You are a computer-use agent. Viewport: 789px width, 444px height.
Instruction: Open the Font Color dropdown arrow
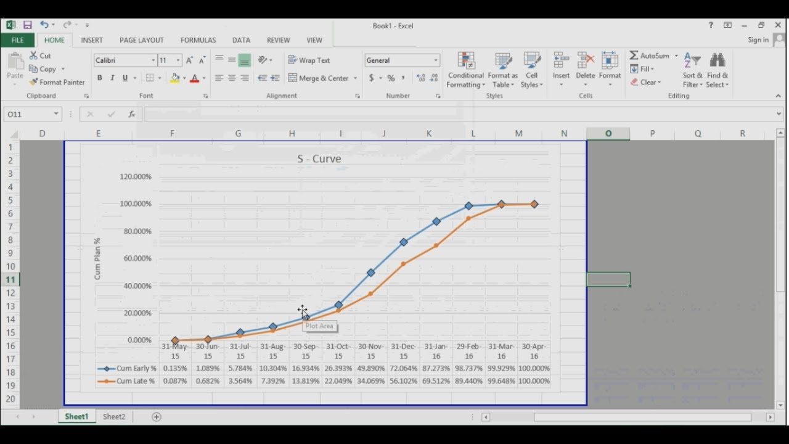pos(204,78)
